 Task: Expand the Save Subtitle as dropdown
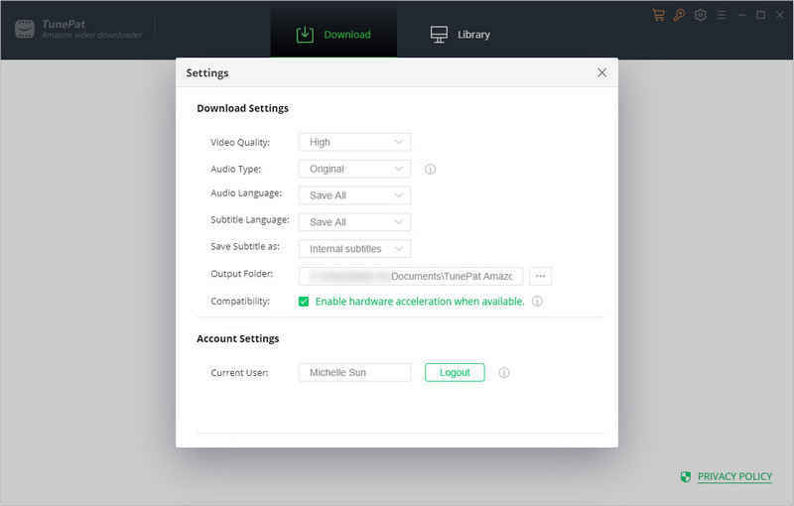click(x=354, y=249)
